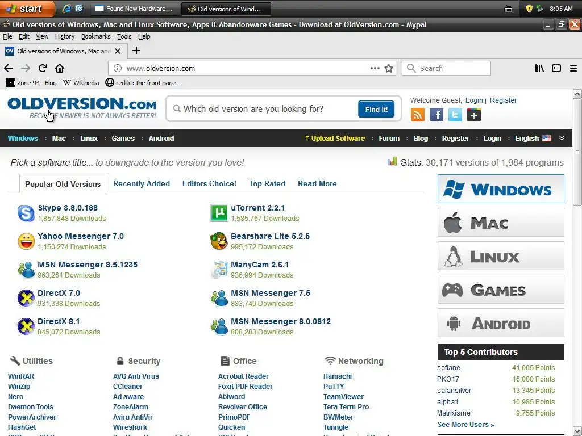Show site information icon in address bar

click(x=118, y=68)
